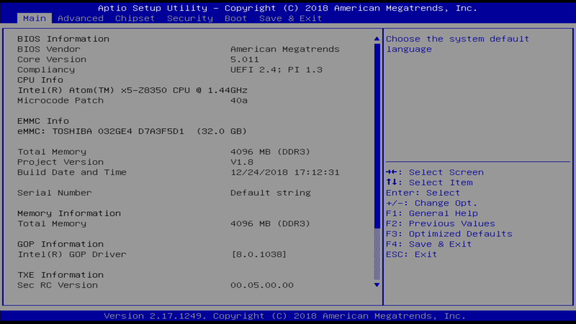Image resolution: width=576 pixels, height=324 pixels.
Task: Click the Select Item key hint
Action: [429, 183]
